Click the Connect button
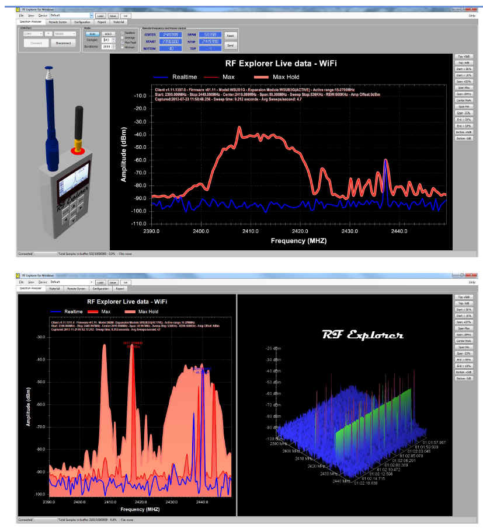Viewport: 483px width, 532px height. coord(36,43)
